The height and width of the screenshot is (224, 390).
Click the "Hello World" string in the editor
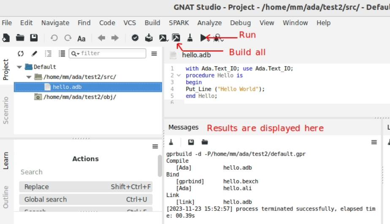tap(238, 89)
